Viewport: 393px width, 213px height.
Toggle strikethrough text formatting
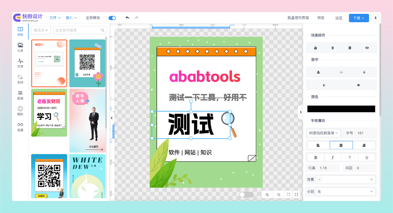pos(350,157)
